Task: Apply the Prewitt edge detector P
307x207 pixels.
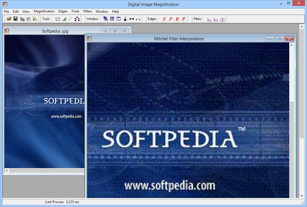Action: [x=171, y=19]
